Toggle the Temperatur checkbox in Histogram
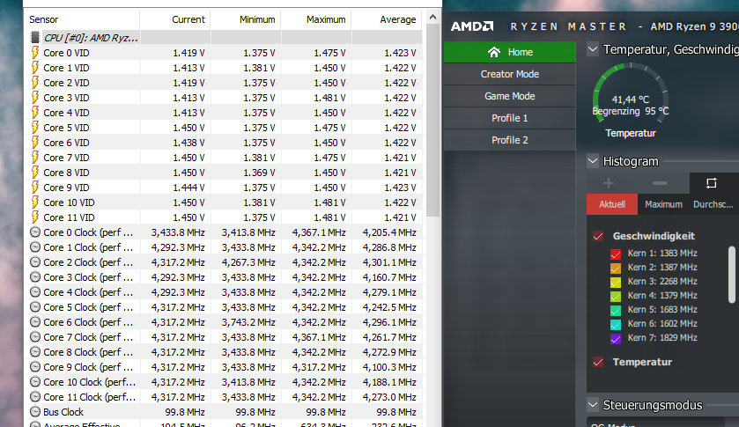 click(598, 362)
